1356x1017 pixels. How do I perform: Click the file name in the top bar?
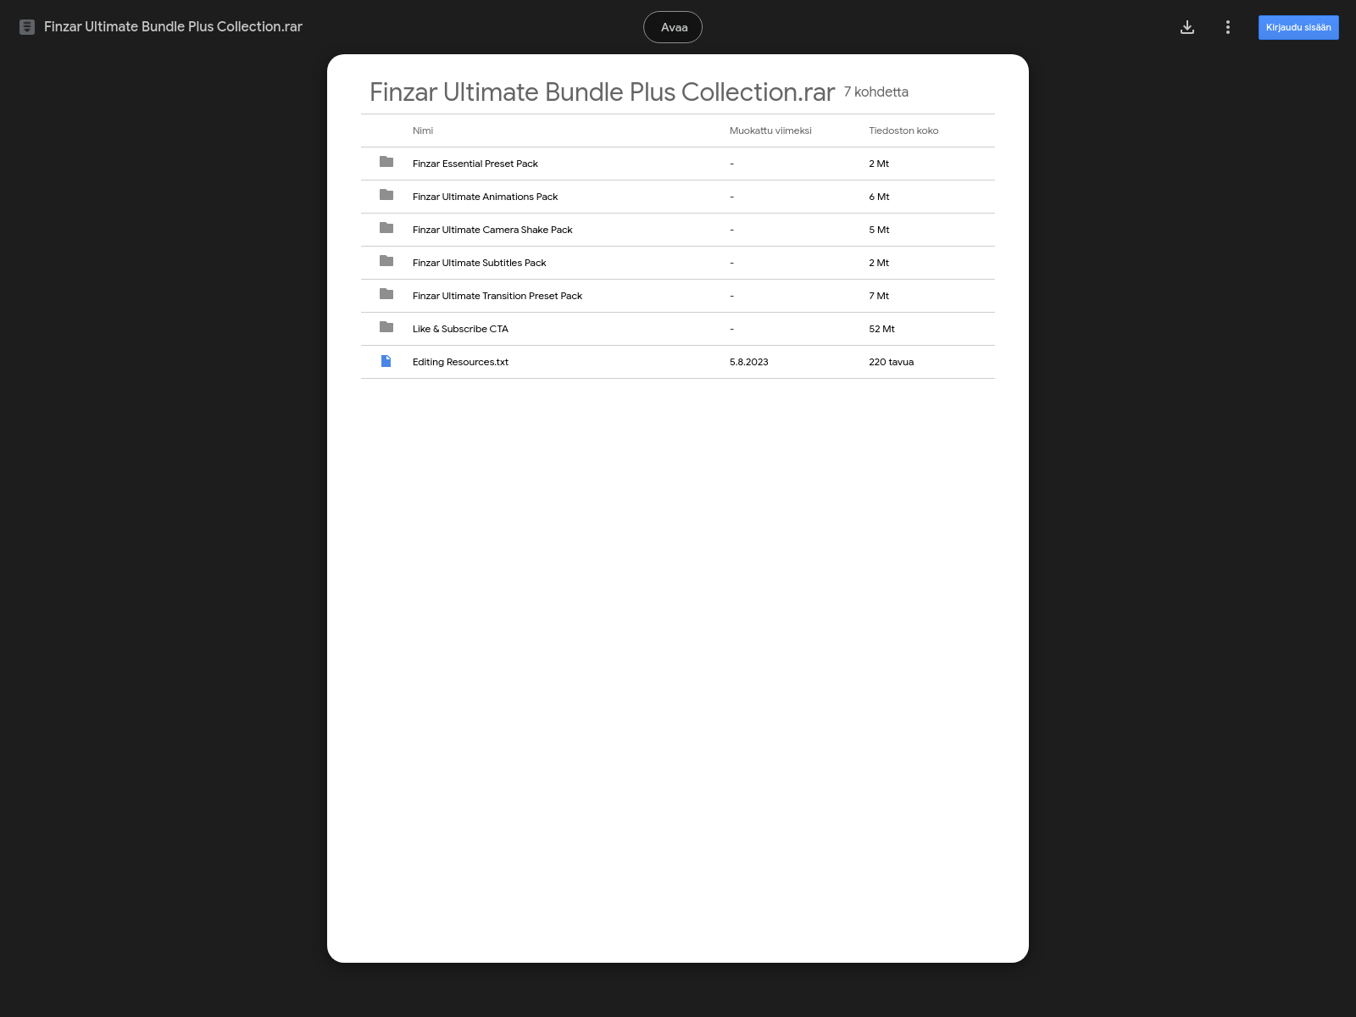tap(173, 27)
